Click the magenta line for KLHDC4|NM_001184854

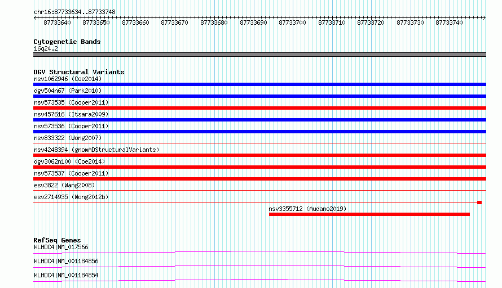click(x=259, y=280)
